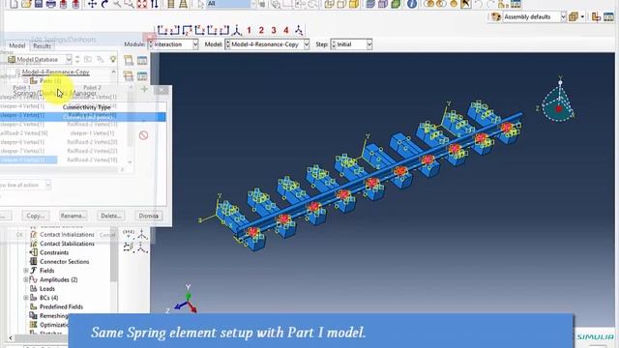This screenshot has height=348, width=619.
Task: Click the Dismiss button
Action: tap(148, 216)
